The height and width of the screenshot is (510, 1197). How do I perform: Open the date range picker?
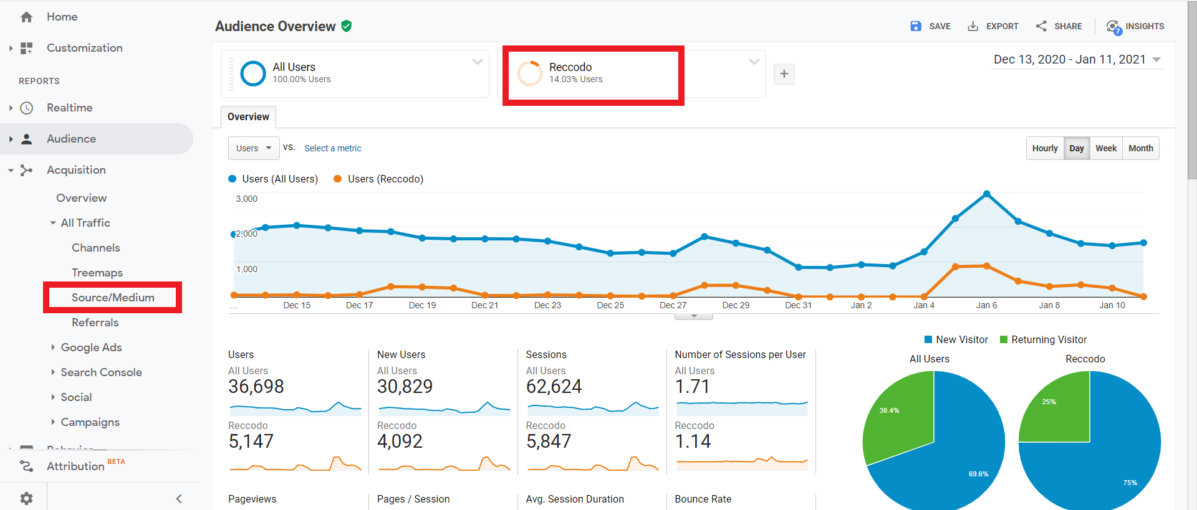(x=1077, y=60)
